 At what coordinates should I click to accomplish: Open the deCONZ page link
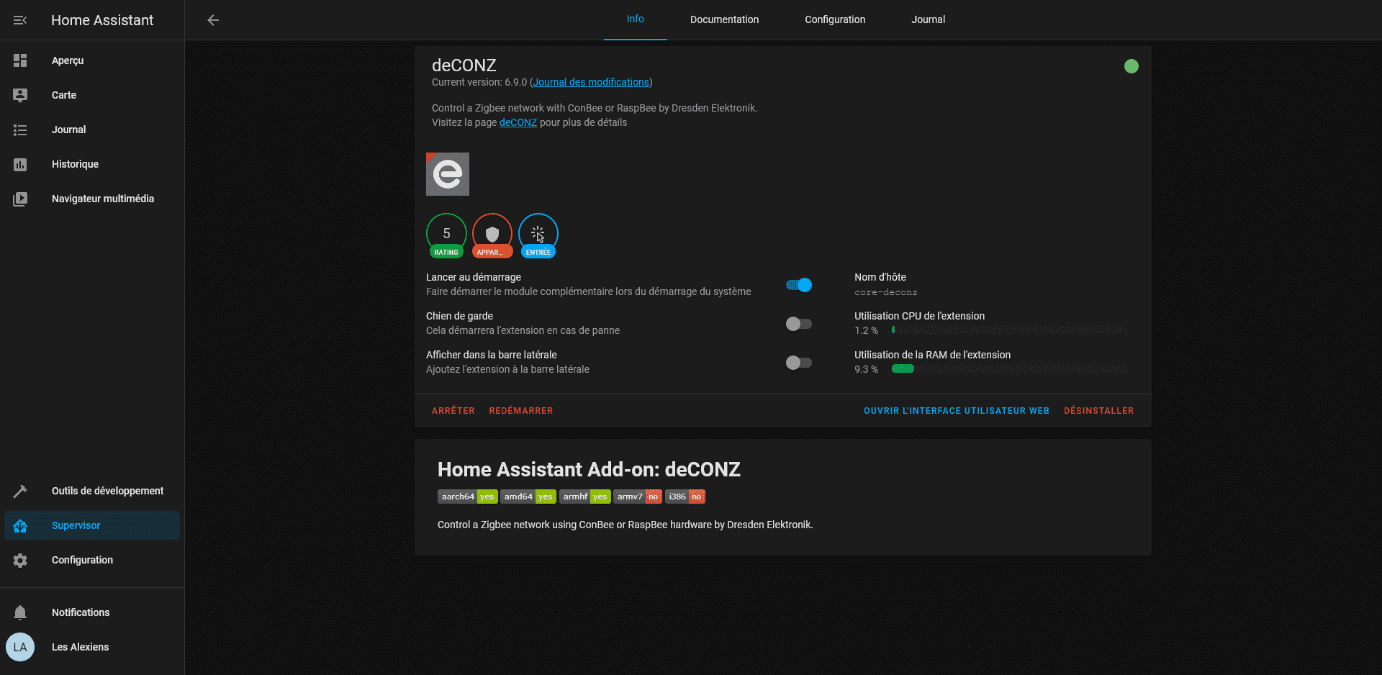(518, 122)
